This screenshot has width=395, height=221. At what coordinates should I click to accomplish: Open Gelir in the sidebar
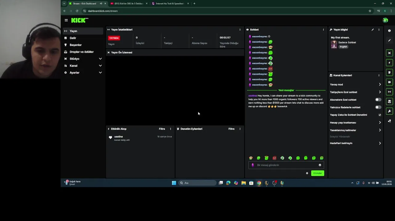(83, 38)
